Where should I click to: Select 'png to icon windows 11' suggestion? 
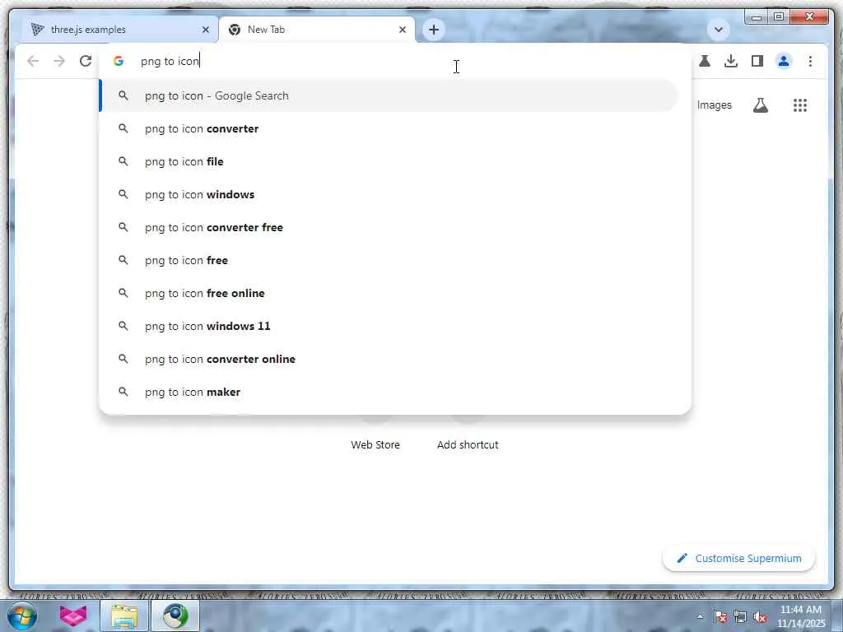click(x=389, y=326)
